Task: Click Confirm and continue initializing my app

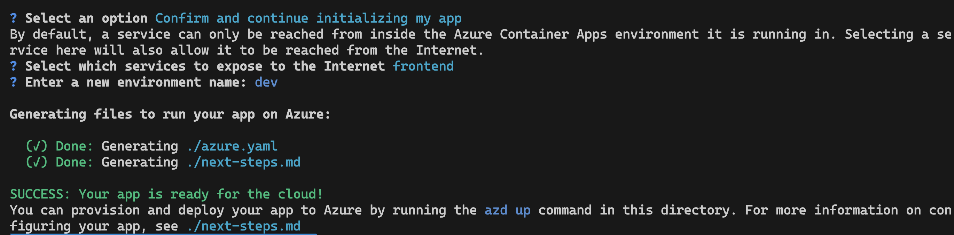Action: tap(308, 18)
